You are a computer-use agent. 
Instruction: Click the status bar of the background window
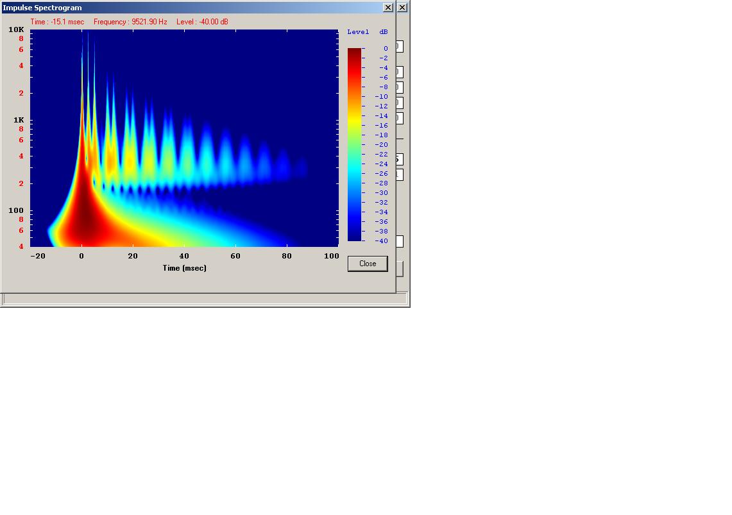205,299
